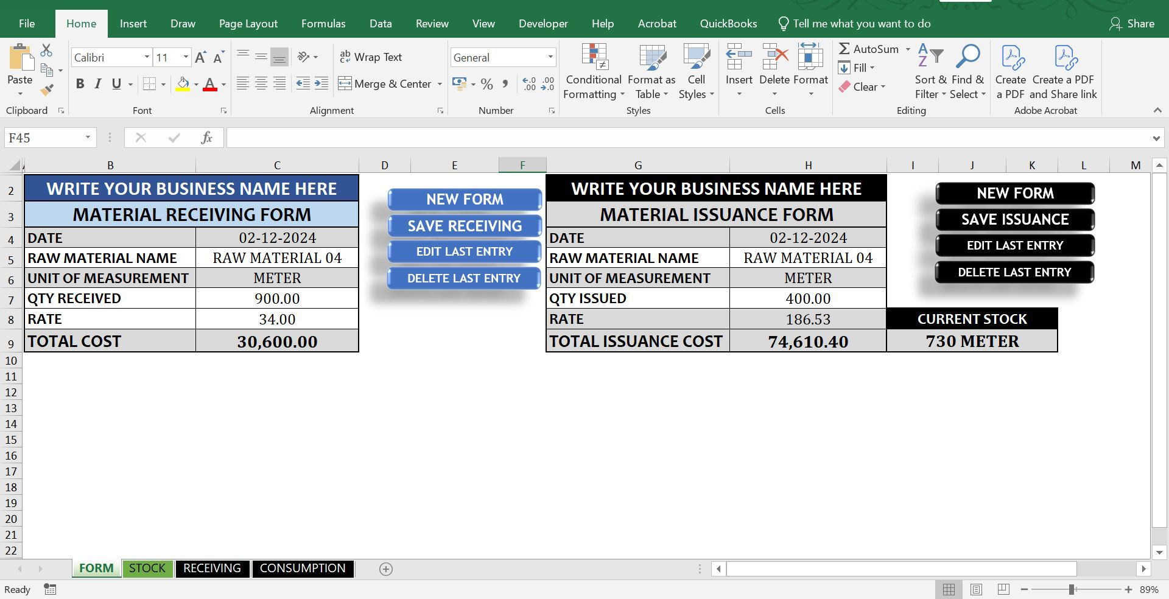Click the Percent Style icon

pos(487,84)
